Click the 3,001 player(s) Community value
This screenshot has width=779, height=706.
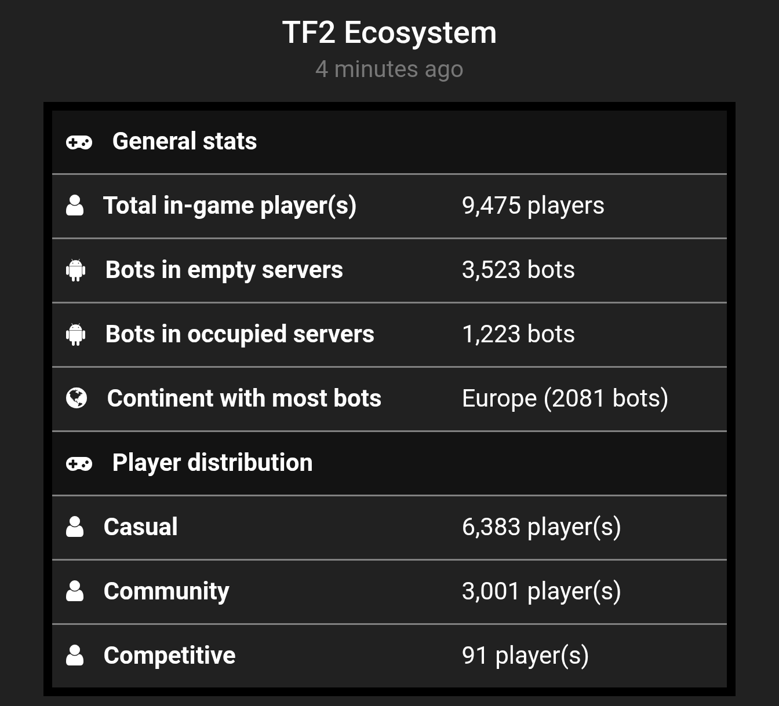pyautogui.click(x=541, y=591)
